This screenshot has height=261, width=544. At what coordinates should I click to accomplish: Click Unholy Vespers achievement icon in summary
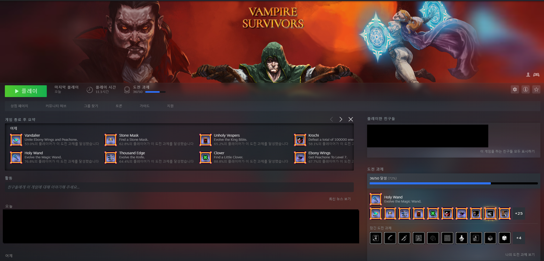(206, 140)
